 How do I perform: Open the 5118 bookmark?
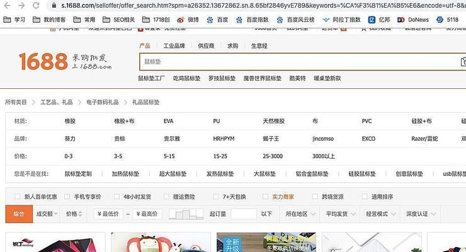coord(447,20)
